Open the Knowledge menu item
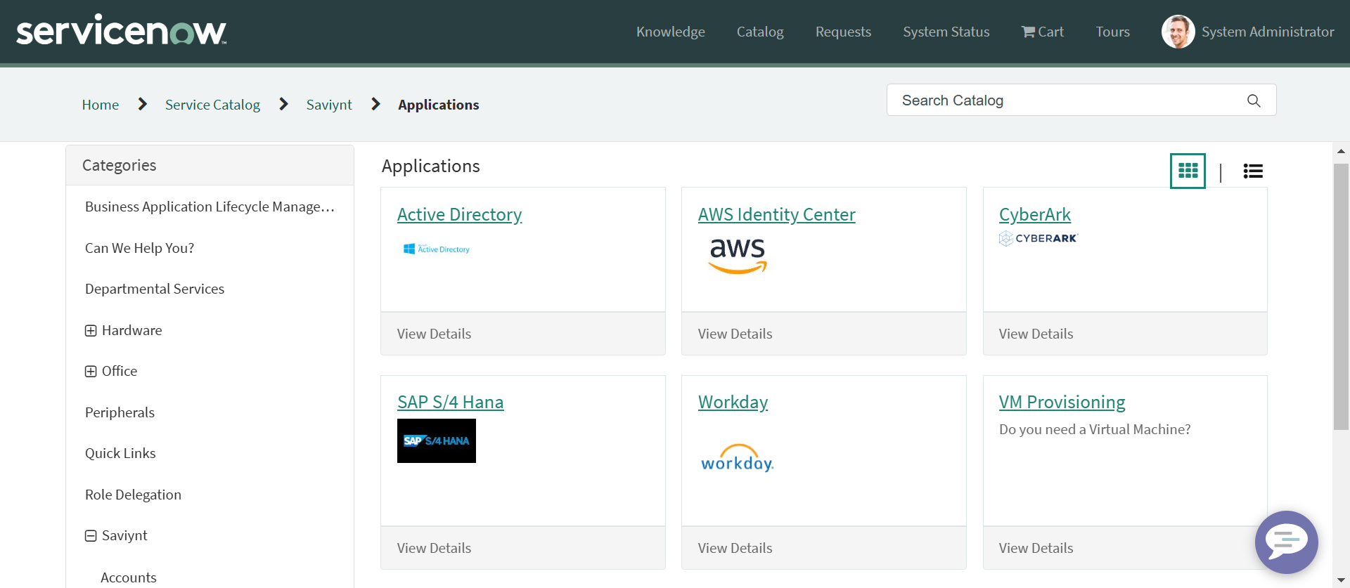This screenshot has width=1350, height=588. pyautogui.click(x=670, y=32)
